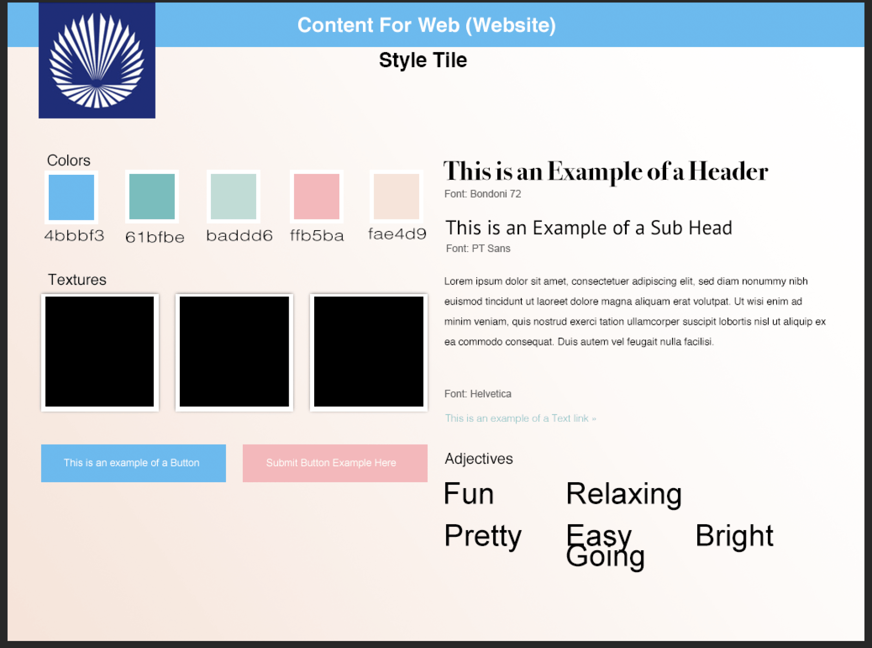
Task: Follow the 'example of a Text link' link
Action: tap(520, 418)
